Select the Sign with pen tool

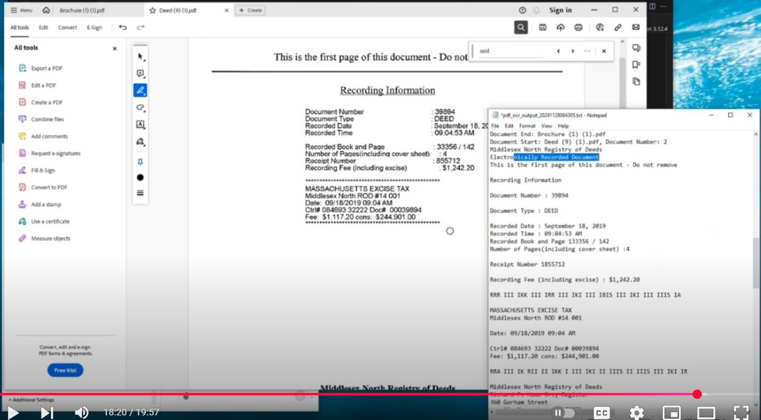click(x=140, y=142)
